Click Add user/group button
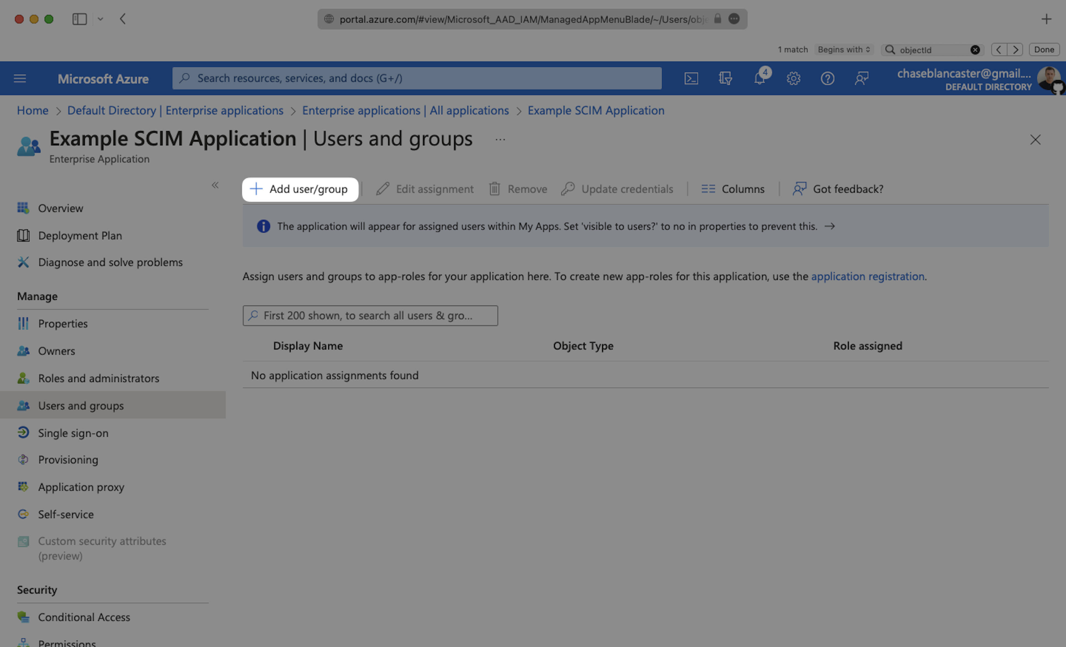1066x647 pixels. tap(300, 189)
